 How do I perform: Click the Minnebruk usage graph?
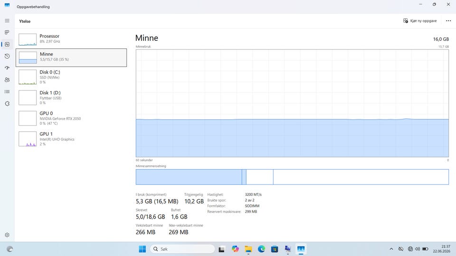click(x=292, y=103)
